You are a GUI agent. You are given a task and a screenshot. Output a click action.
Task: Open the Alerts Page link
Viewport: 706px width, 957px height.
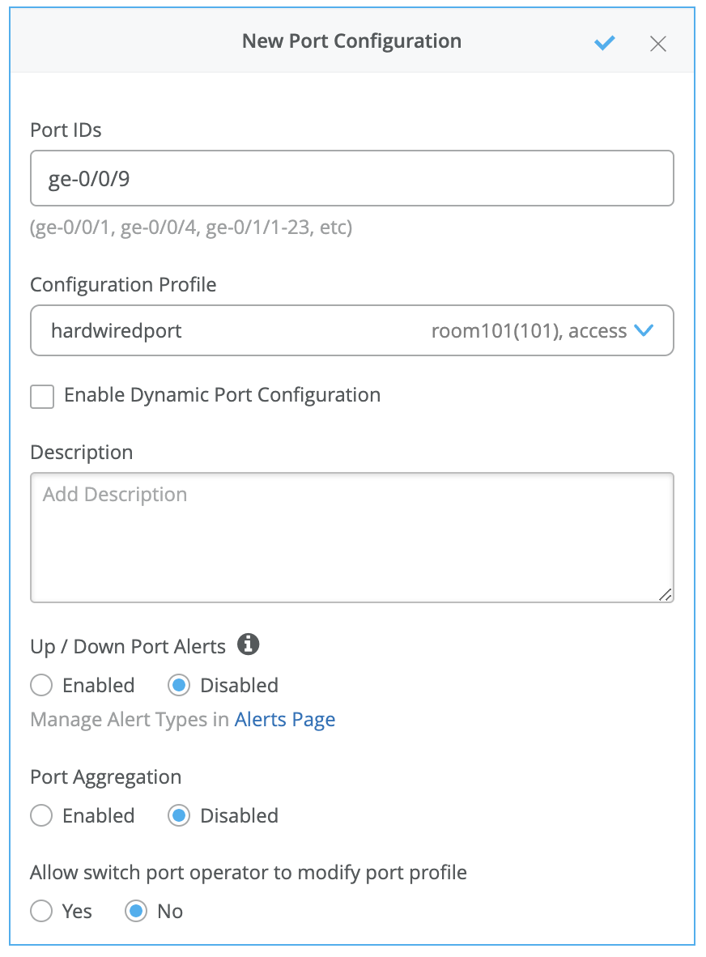(x=285, y=720)
